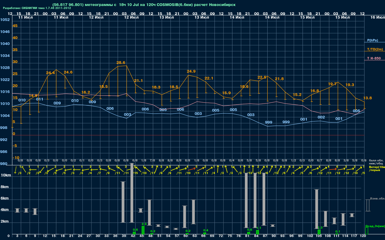385x240 pixels.
Task: Select the 2.3 precipitation value
Action: point(144,224)
